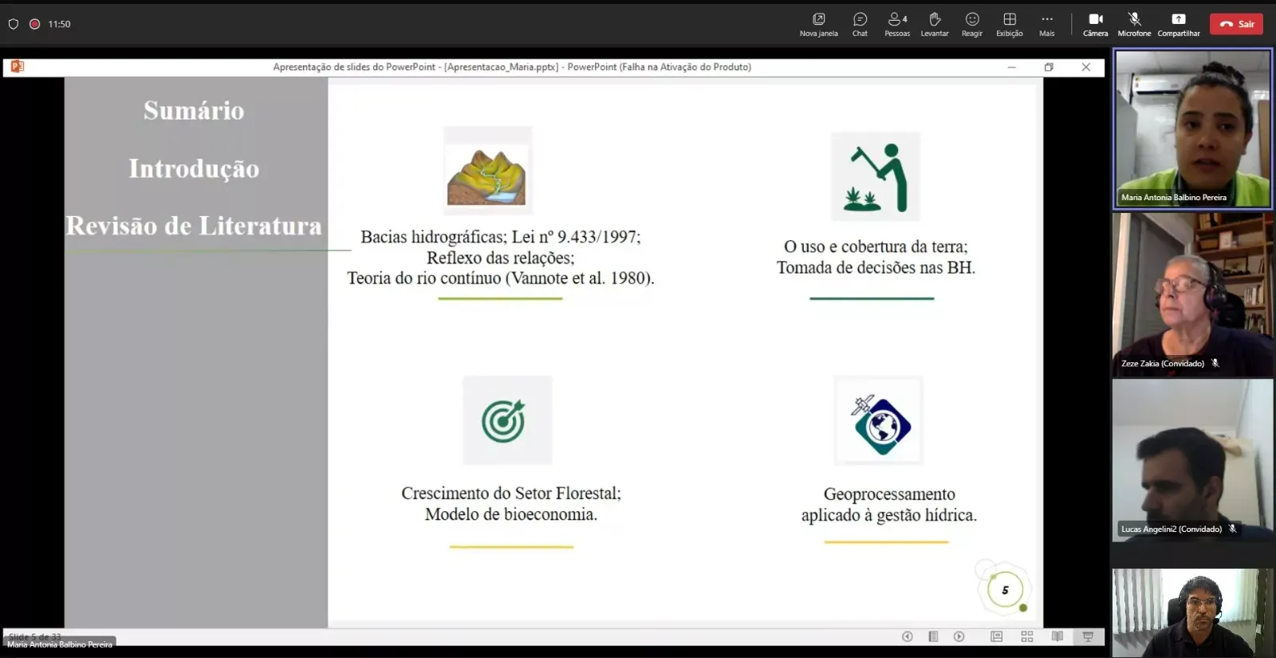Show the Pessoas participants list
Screen dimensions: 1276x658
pyautogui.click(x=897, y=24)
